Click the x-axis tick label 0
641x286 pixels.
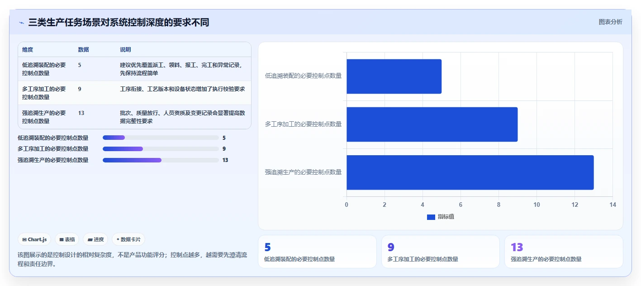tap(347, 205)
